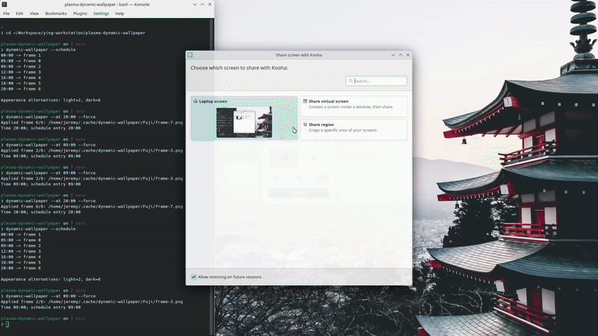Close the Share screen with Kooha dialog
Viewport: 598px width, 336px height.
pos(407,55)
